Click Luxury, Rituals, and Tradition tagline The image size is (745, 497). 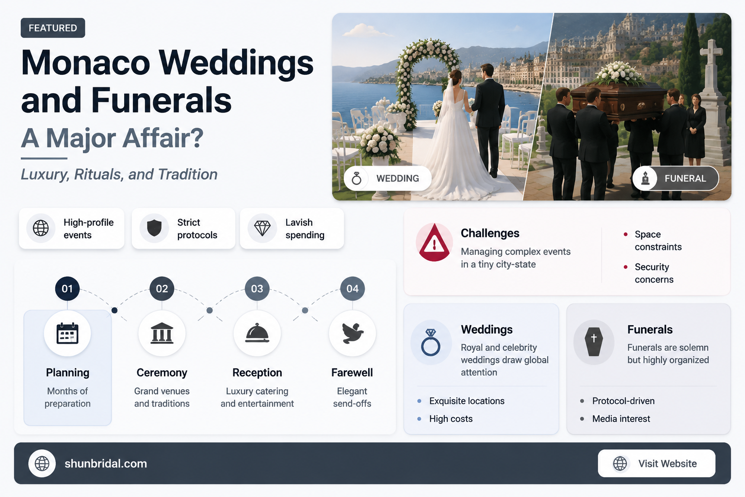click(x=119, y=174)
